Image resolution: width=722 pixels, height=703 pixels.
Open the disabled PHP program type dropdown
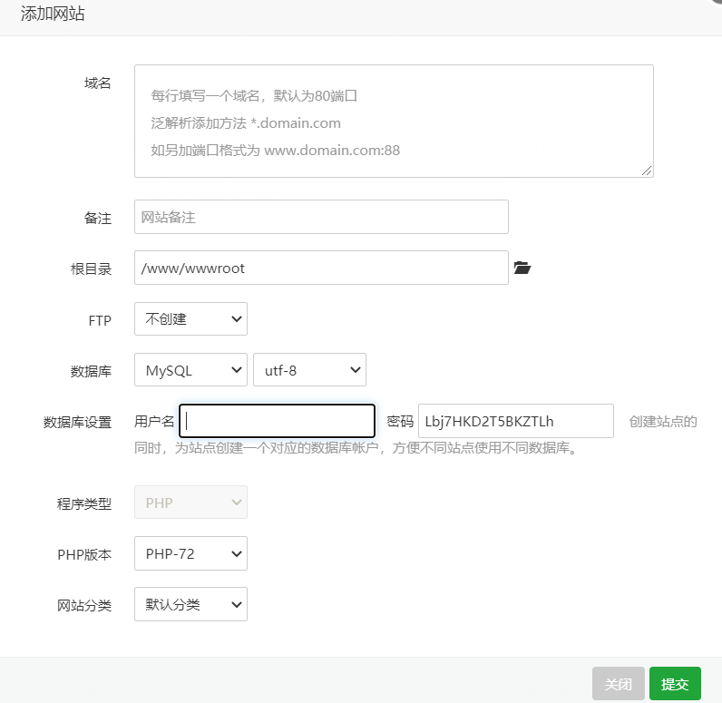coord(190,503)
